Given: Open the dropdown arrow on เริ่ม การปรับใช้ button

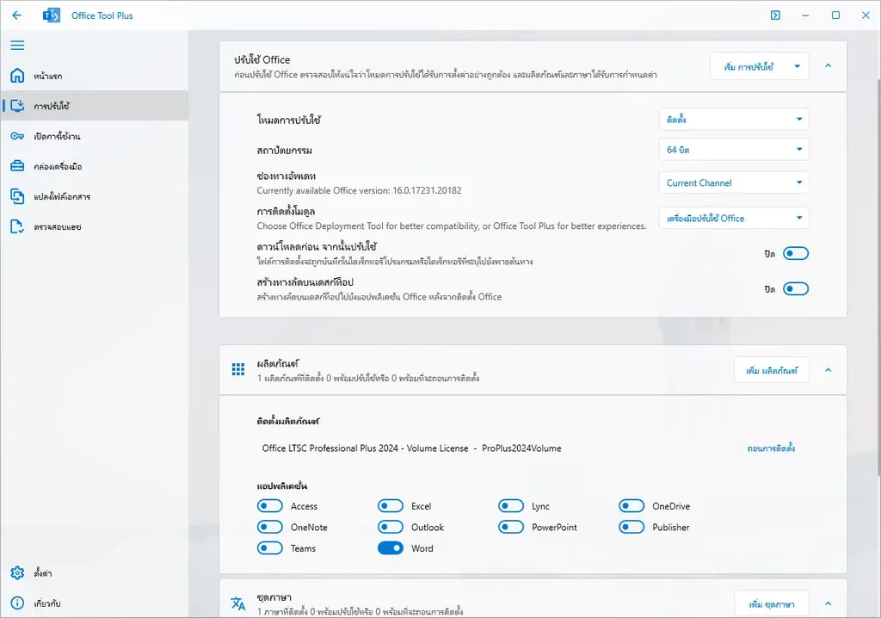Looking at the screenshot, I should pos(797,66).
